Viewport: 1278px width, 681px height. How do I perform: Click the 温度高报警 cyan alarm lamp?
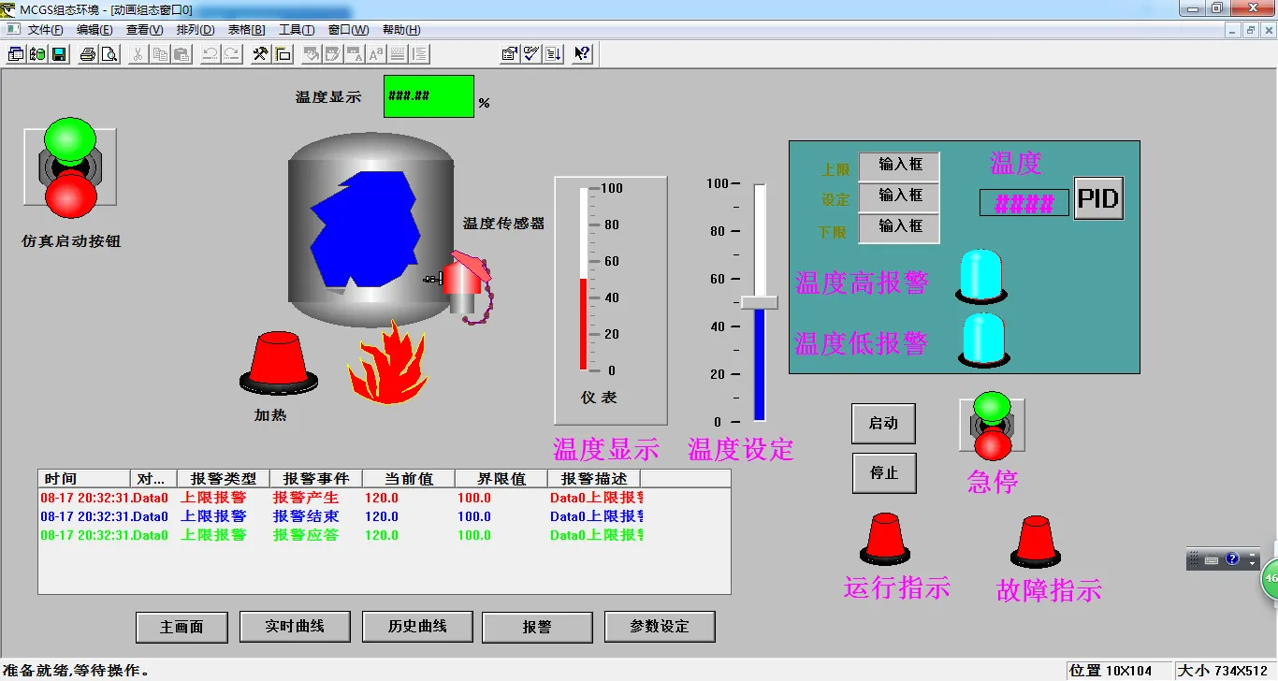click(x=981, y=276)
